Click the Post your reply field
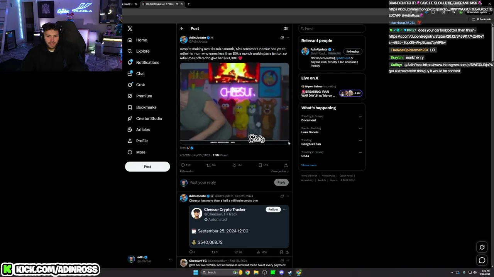Screen dimensions: 494x277 click(x=231, y=182)
